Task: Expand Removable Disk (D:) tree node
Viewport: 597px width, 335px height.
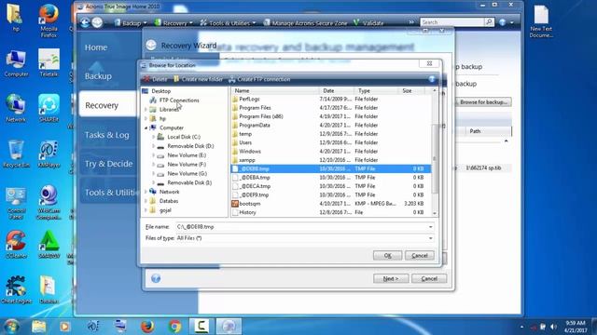Action: pyautogui.click(x=153, y=146)
